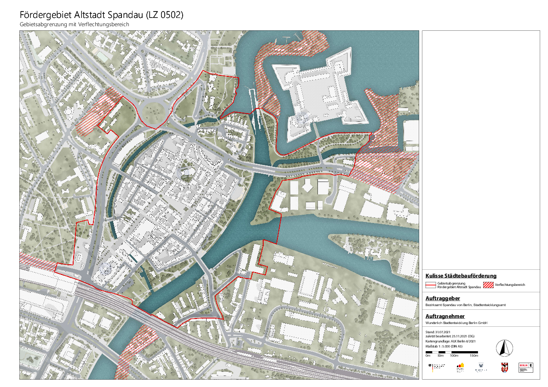Screen dimensions: 548x387
Task: Click the black-and-white scale bar
Action: tap(452, 352)
